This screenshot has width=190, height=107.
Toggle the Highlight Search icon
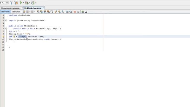point(48,12)
